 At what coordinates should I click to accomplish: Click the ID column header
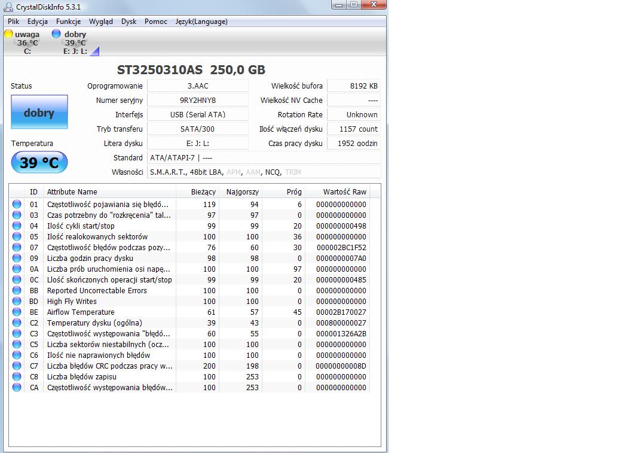[33, 192]
